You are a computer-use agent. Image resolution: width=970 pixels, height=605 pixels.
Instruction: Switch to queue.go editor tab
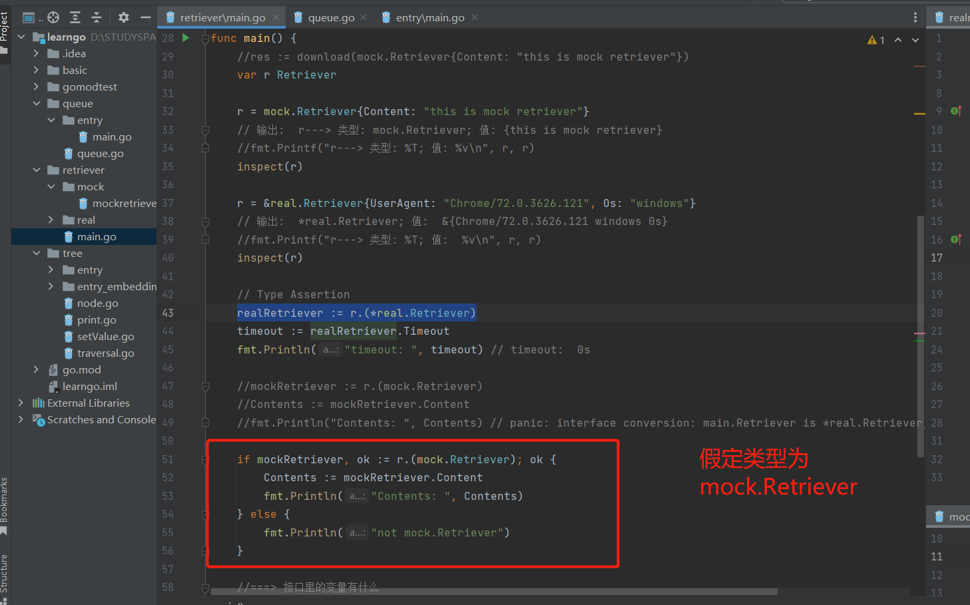(331, 17)
